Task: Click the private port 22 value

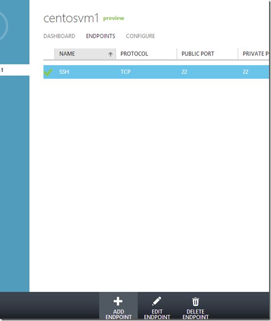Action: 245,72
